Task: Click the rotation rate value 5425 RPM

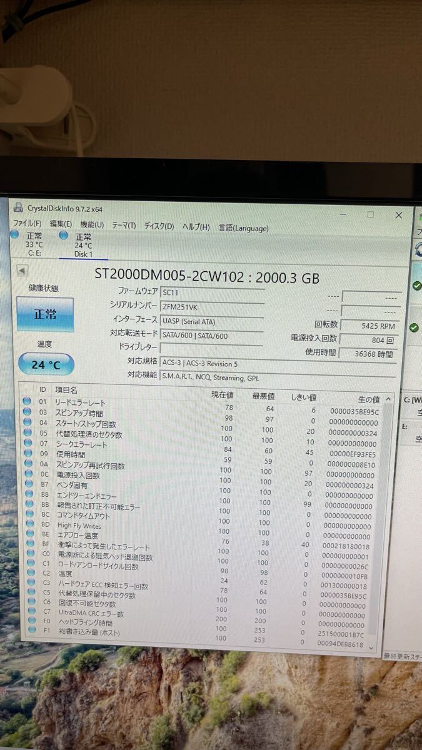Action: pos(369,325)
